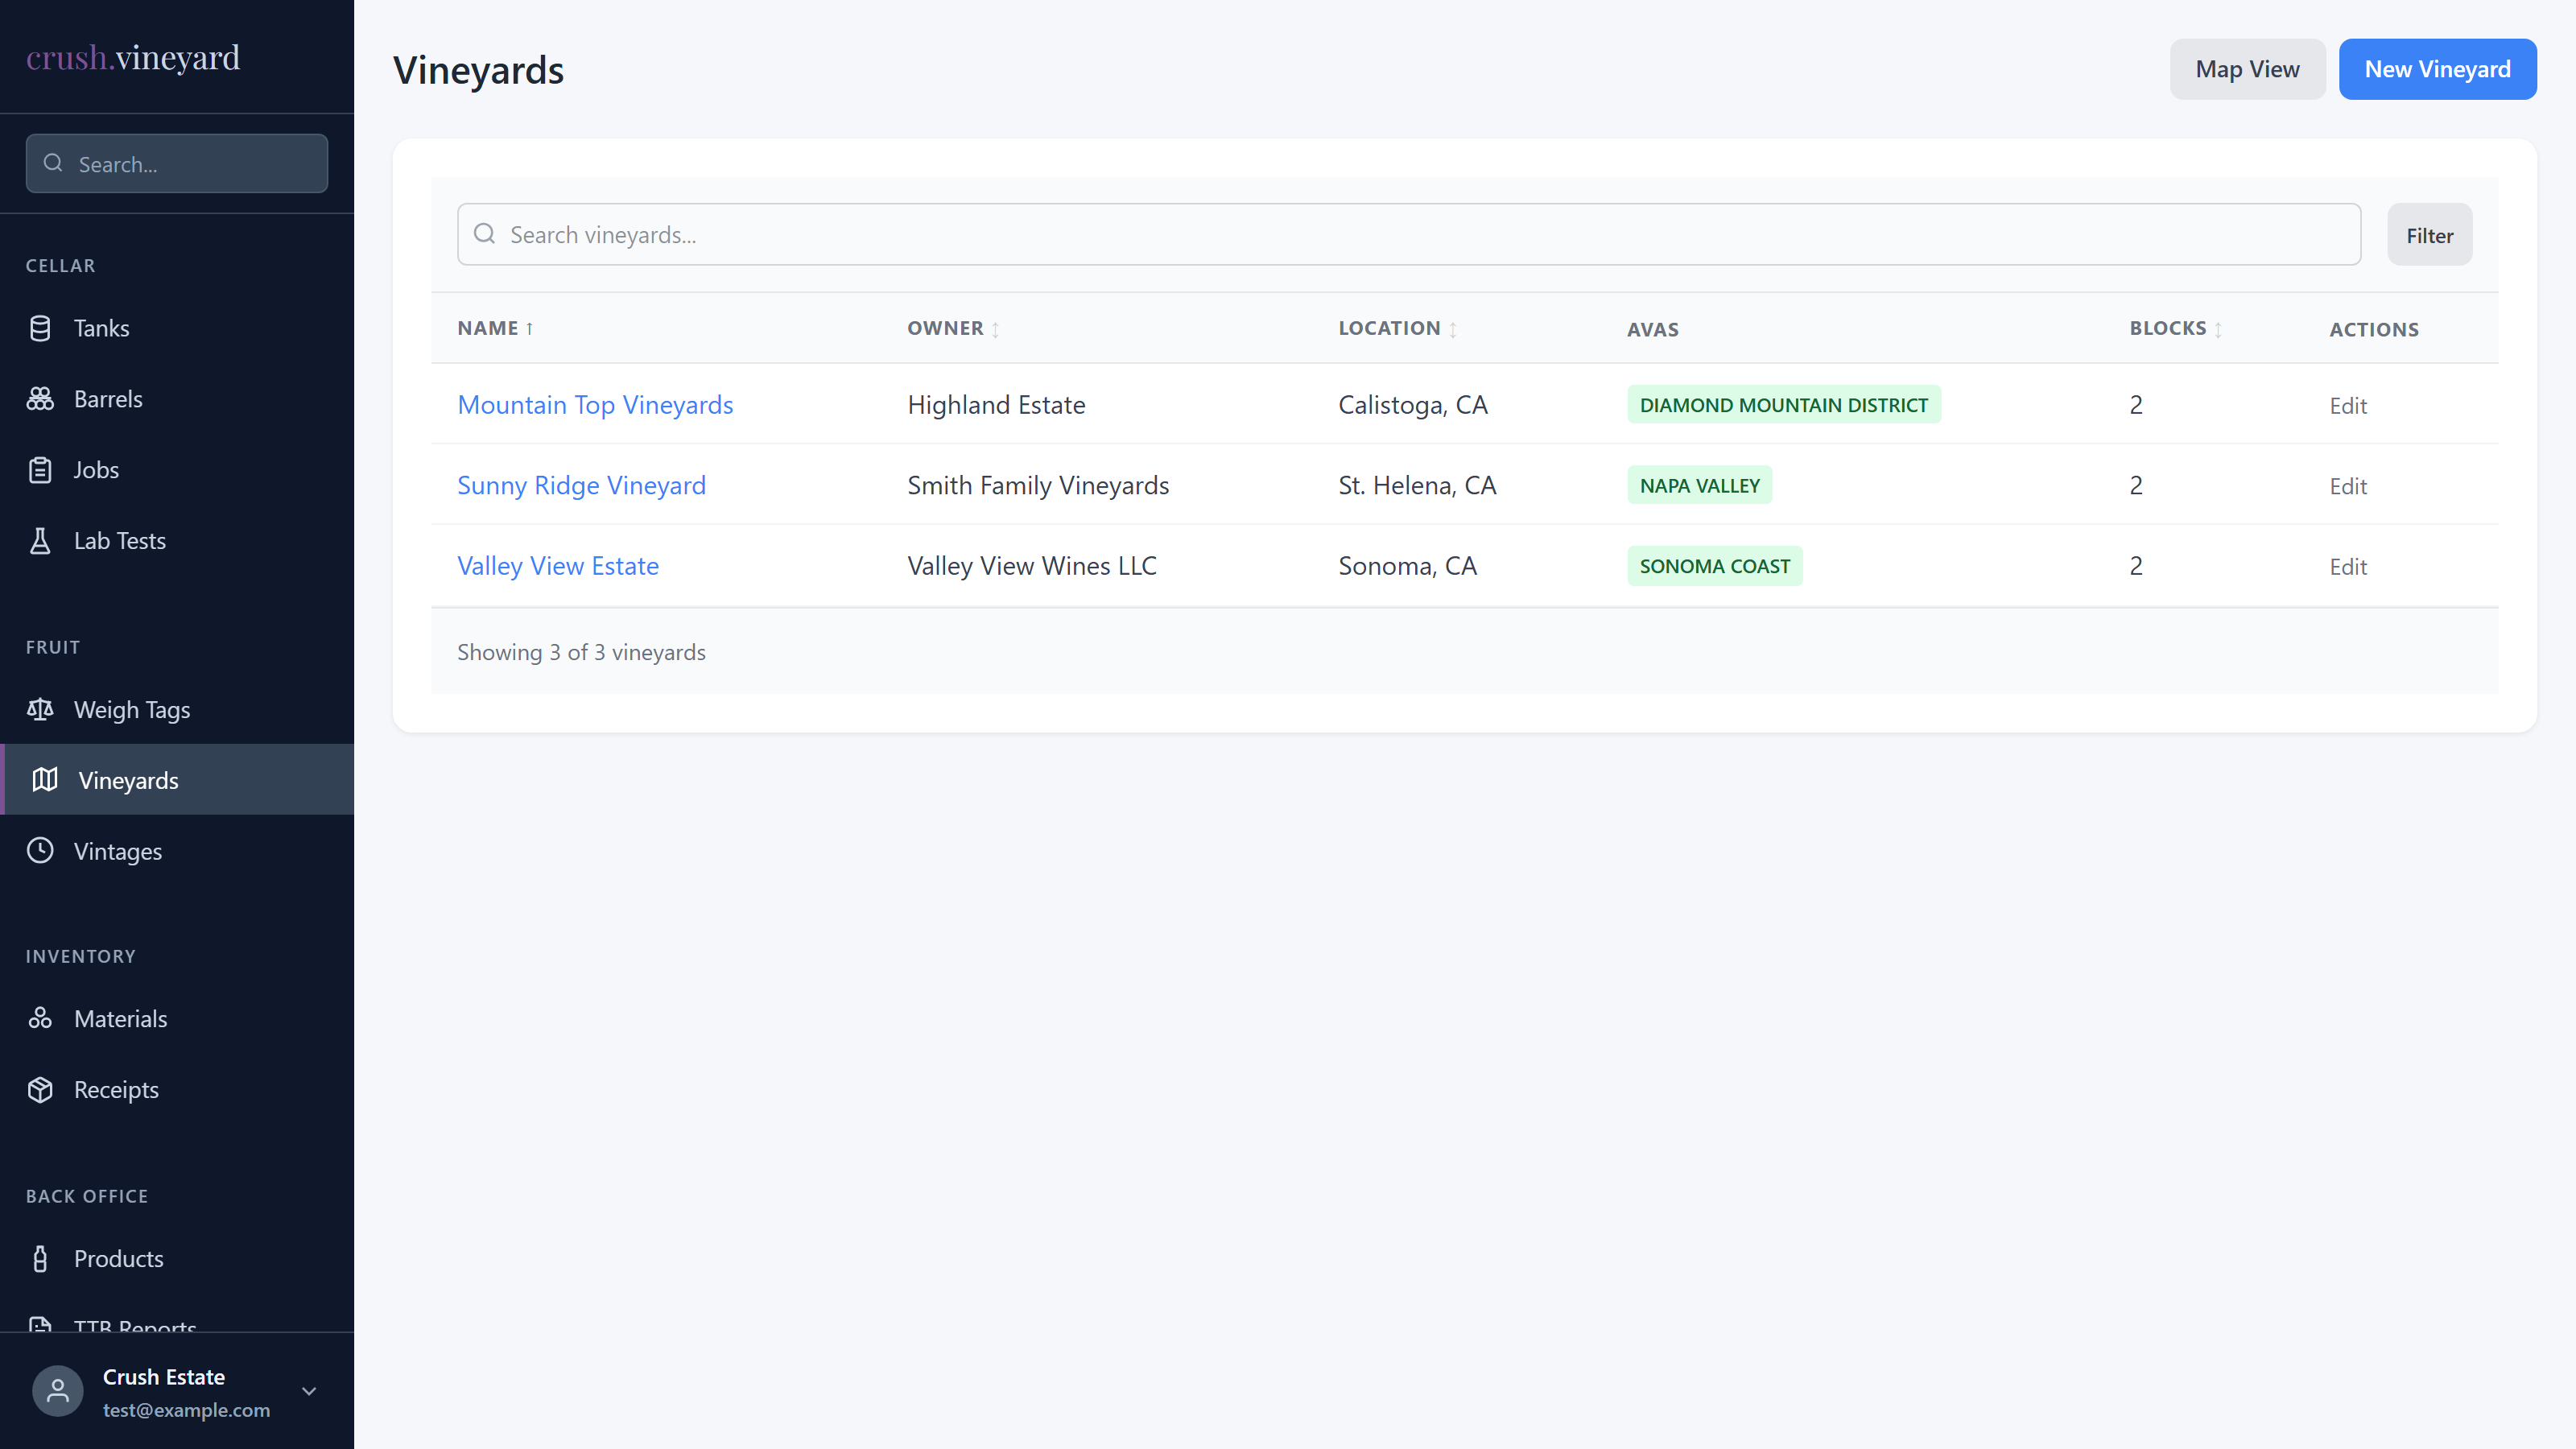Select Vineyards in the sidebar

[x=177, y=780]
